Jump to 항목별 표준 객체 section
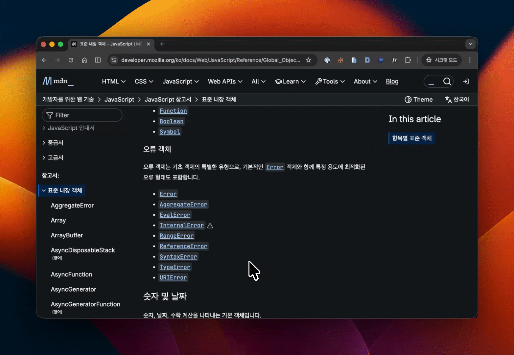The width and height of the screenshot is (514, 355). click(x=412, y=138)
